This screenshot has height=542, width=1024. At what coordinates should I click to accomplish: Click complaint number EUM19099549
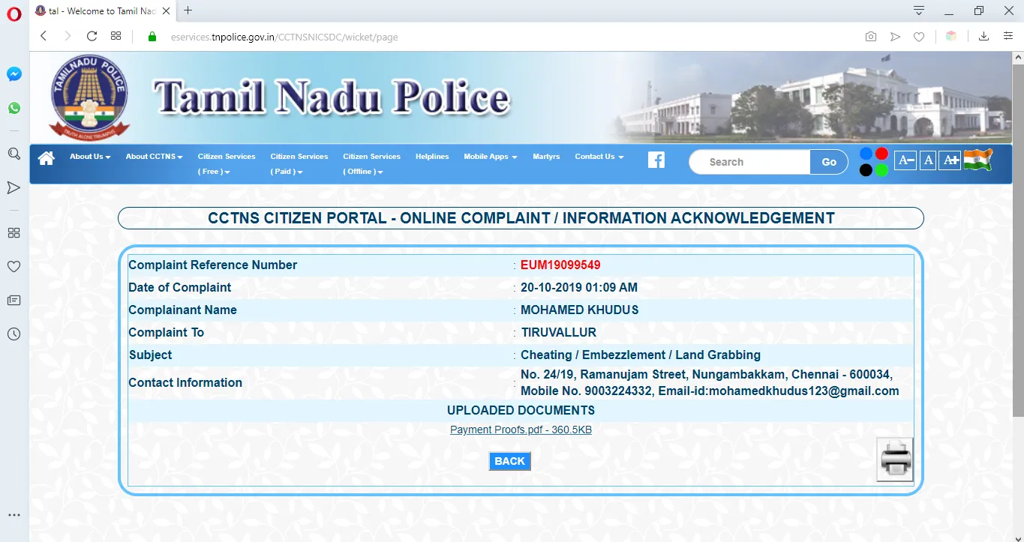[560, 265]
